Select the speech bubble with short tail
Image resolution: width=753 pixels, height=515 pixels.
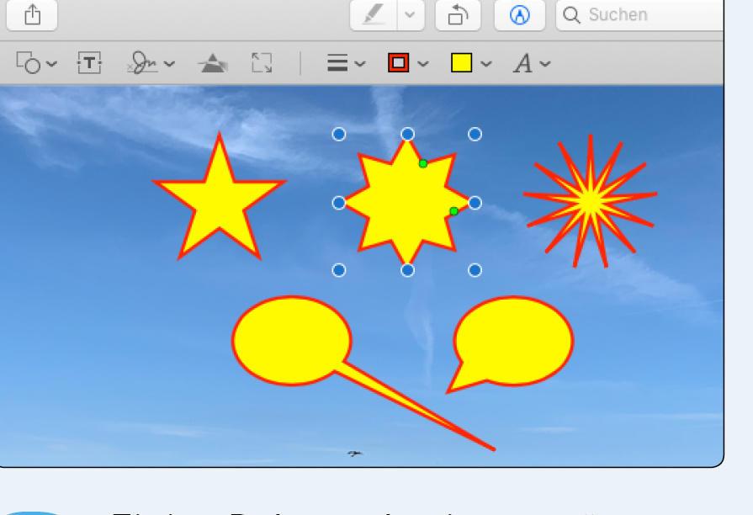[513, 342]
